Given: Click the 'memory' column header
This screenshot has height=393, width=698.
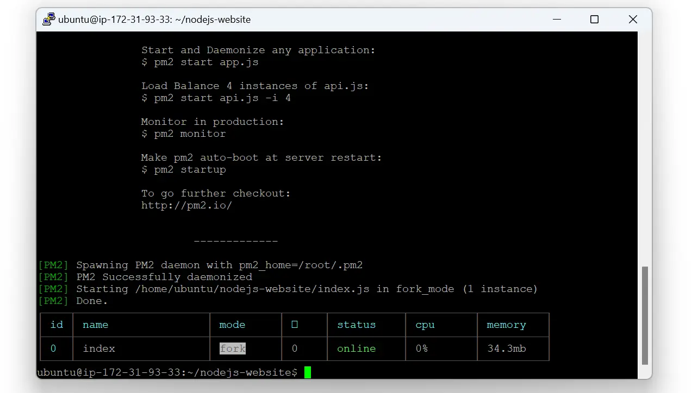Looking at the screenshot, I should [x=507, y=325].
